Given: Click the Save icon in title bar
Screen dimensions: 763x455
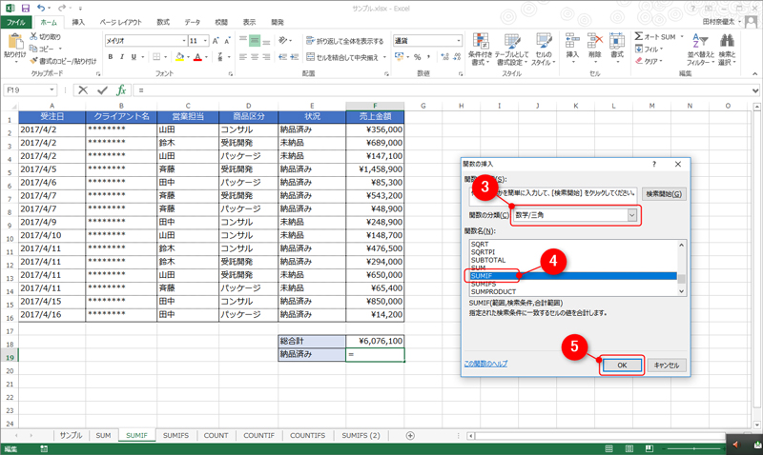Looking at the screenshot, I should pos(26,9).
